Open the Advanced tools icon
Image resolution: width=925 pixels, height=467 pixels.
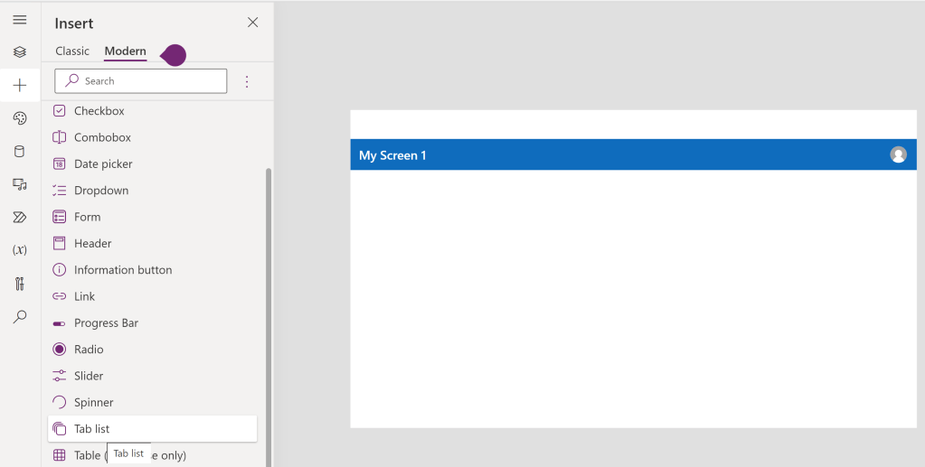point(20,284)
